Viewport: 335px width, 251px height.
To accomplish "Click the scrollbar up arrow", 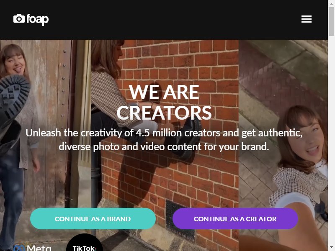I will [x=331, y=3].
